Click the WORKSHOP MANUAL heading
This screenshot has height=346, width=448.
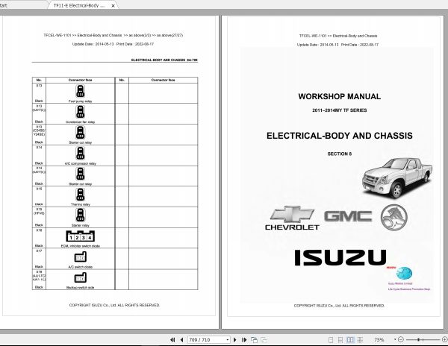click(340, 96)
